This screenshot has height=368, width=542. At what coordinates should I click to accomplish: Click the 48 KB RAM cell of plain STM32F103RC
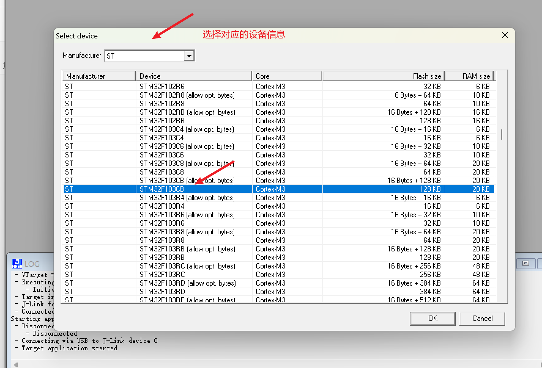(x=469, y=275)
